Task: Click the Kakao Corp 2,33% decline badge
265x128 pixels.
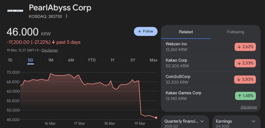Action: (x=245, y=63)
